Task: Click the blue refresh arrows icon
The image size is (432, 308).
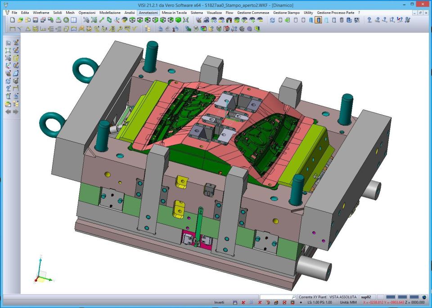Action: pos(272,20)
